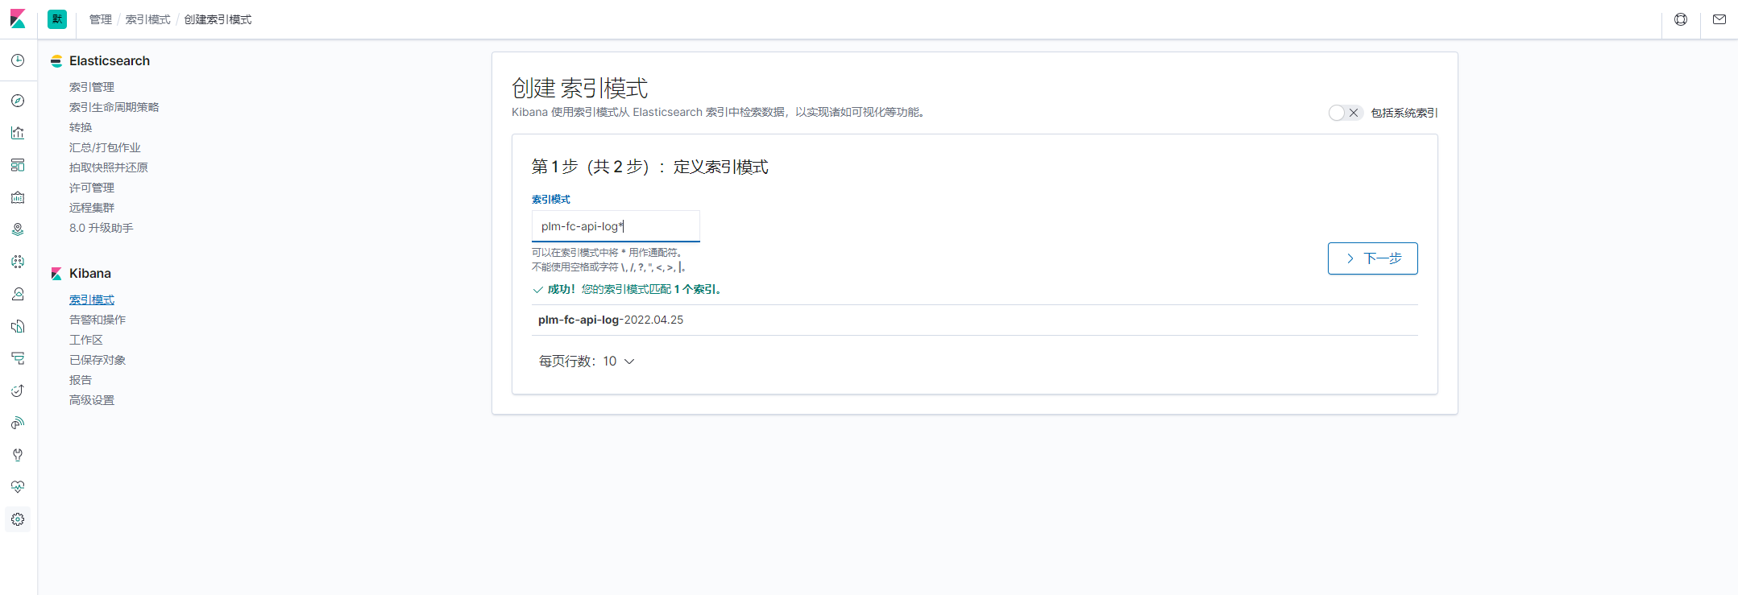Open 8.0 升级助手 menu item

pos(102,228)
